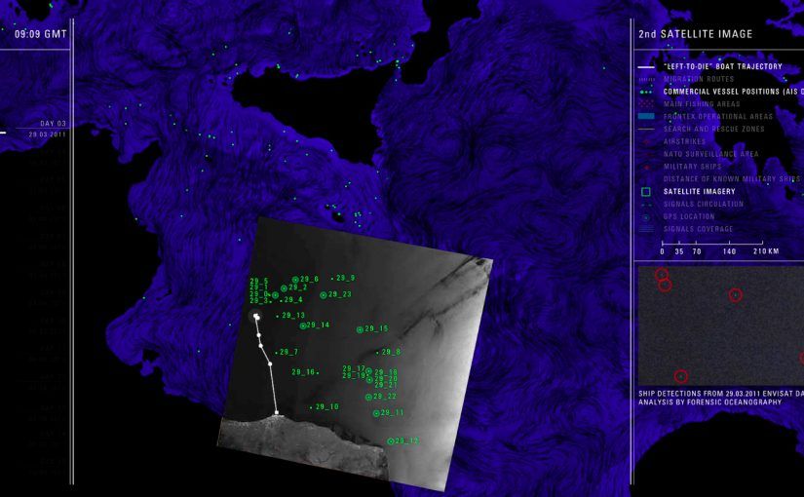Click the 29_6 ship detection marker
The width and height of the screenshot is (804, 497).
pyautogui.click(x=295, y=280)
